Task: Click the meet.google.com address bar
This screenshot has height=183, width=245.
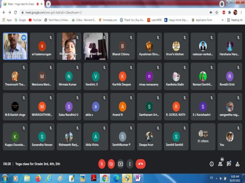Action: point(114,13)
